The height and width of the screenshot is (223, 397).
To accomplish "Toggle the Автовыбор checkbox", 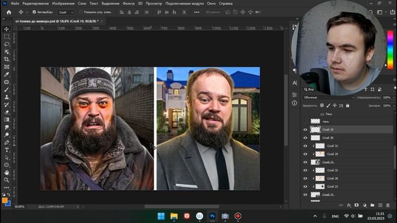I will 34,12.
